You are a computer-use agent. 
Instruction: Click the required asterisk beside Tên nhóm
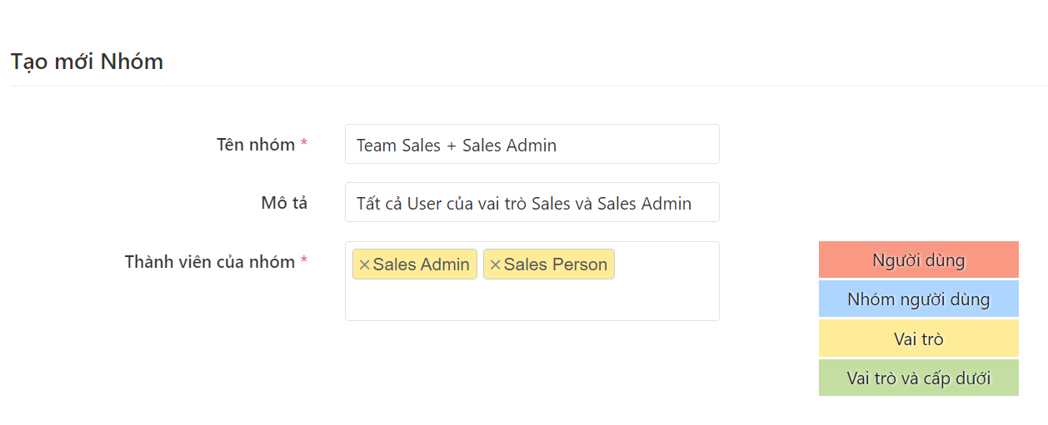tap(304, 145)
